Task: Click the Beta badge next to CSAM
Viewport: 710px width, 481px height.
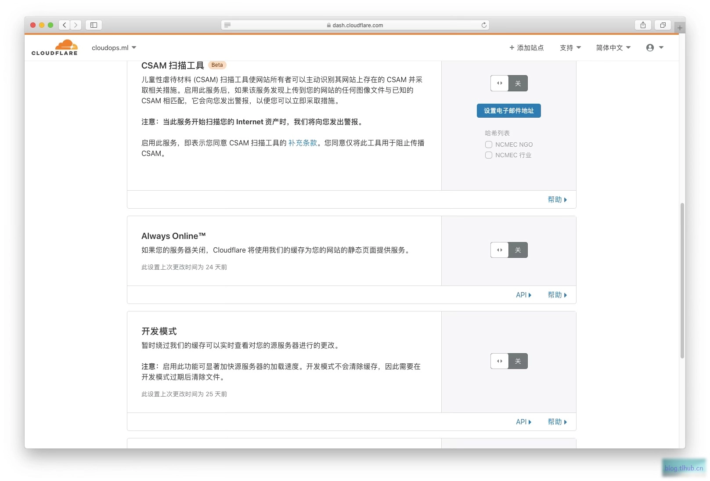Action: point(217,65)
